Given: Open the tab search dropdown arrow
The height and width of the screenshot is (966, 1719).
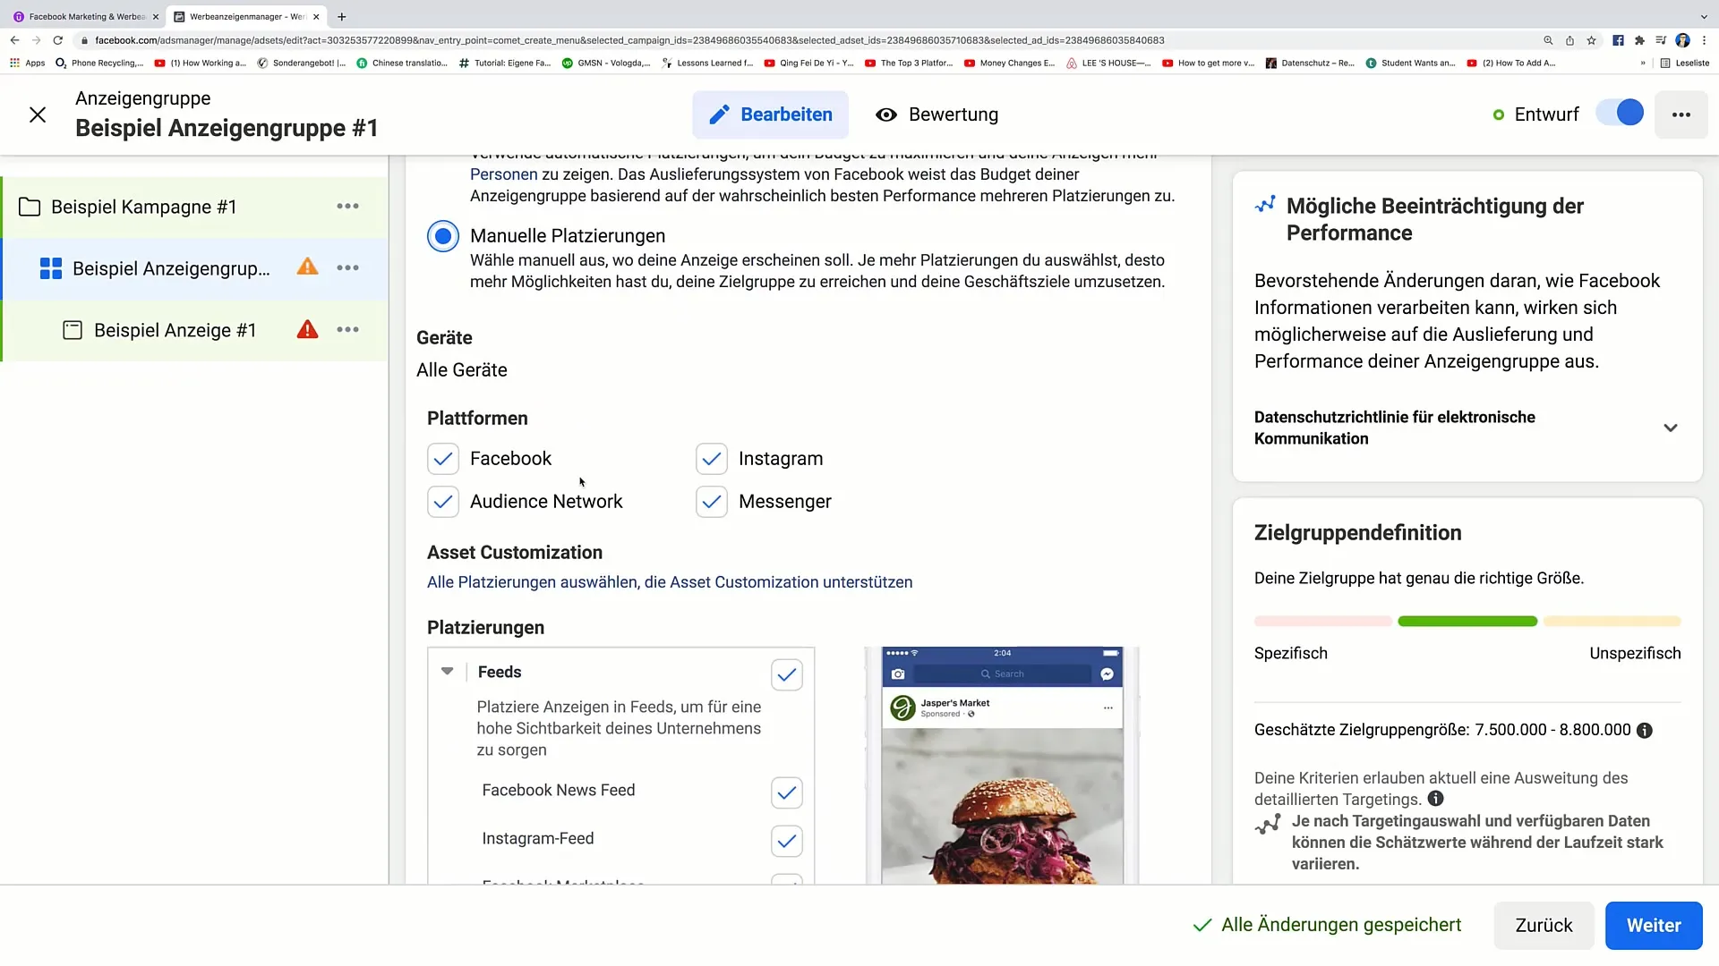Looking at the screenshot, I should tap(1703, 16).
